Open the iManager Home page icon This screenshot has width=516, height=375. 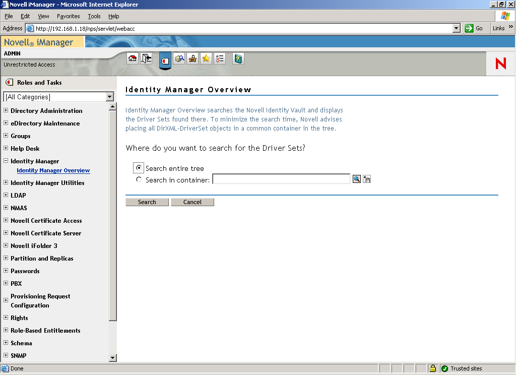132,58
